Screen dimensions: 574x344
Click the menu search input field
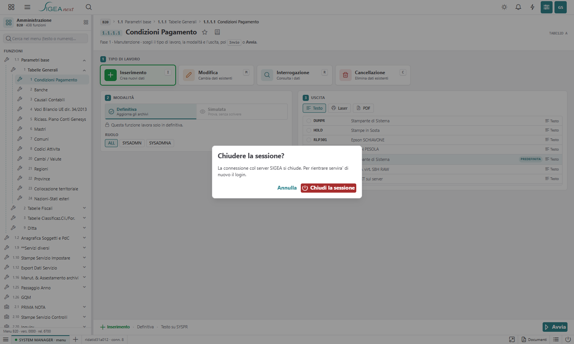tap(46, 39)
